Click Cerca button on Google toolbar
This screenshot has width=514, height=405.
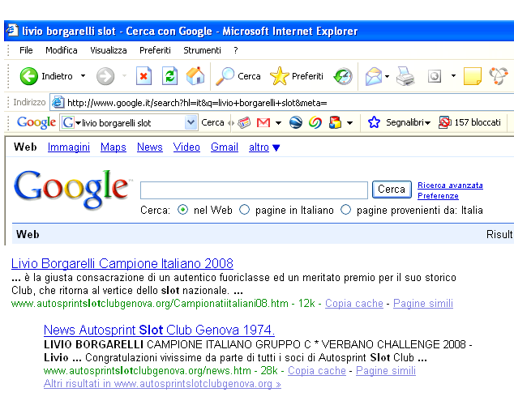212,122
